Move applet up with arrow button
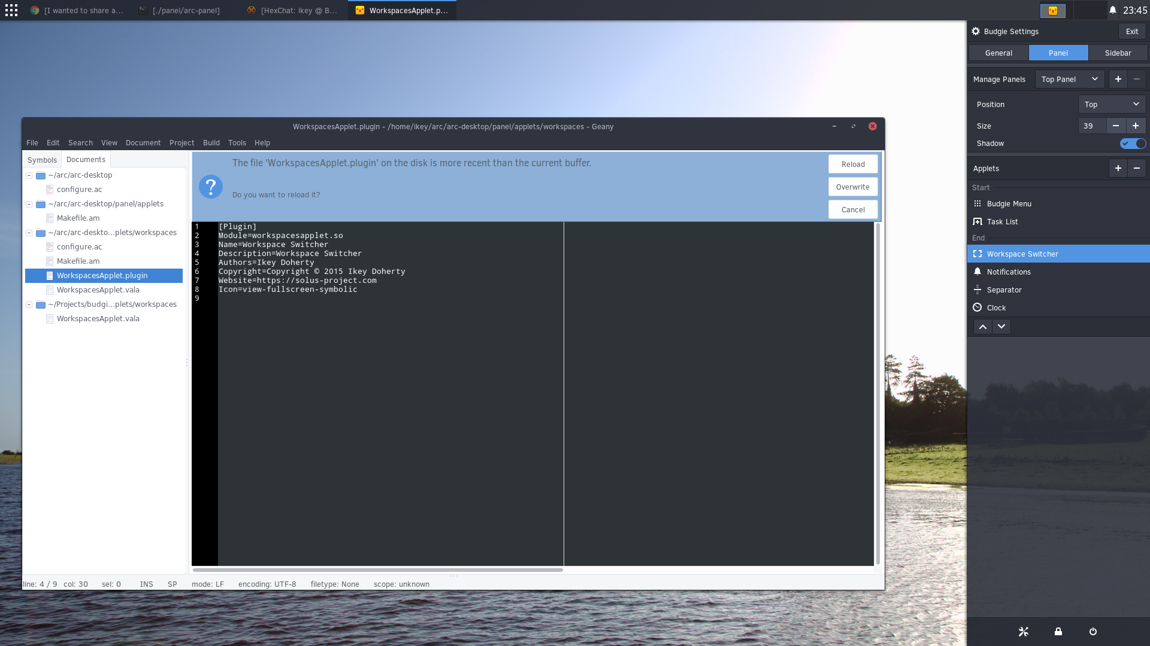The height and width of the screenshot is (646, 1150). (983, 327)
